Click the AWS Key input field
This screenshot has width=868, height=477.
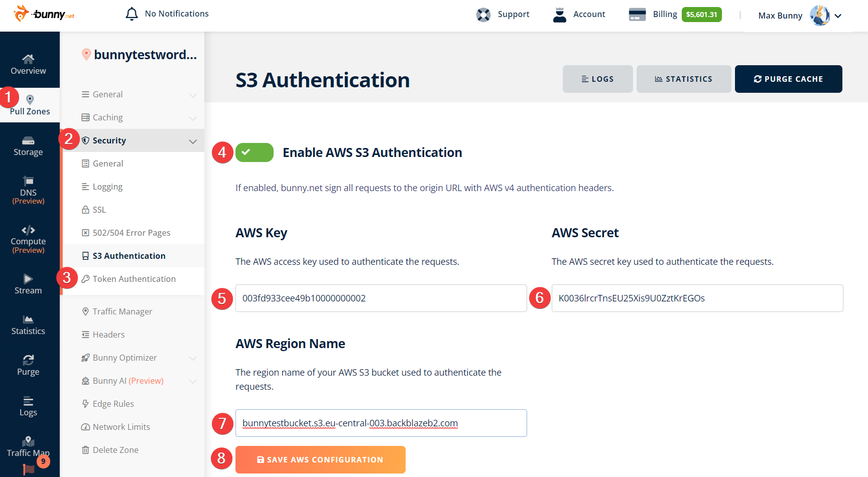[381, 298]
